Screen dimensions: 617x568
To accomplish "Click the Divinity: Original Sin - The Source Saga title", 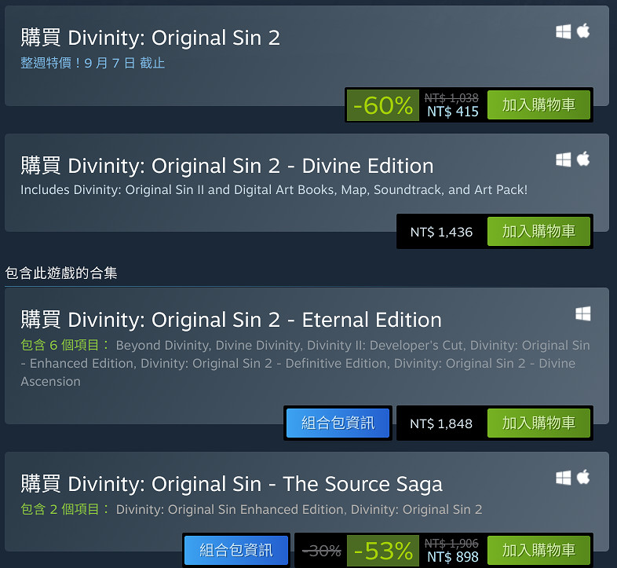I will pyautogui.click(x=232, y=483).
